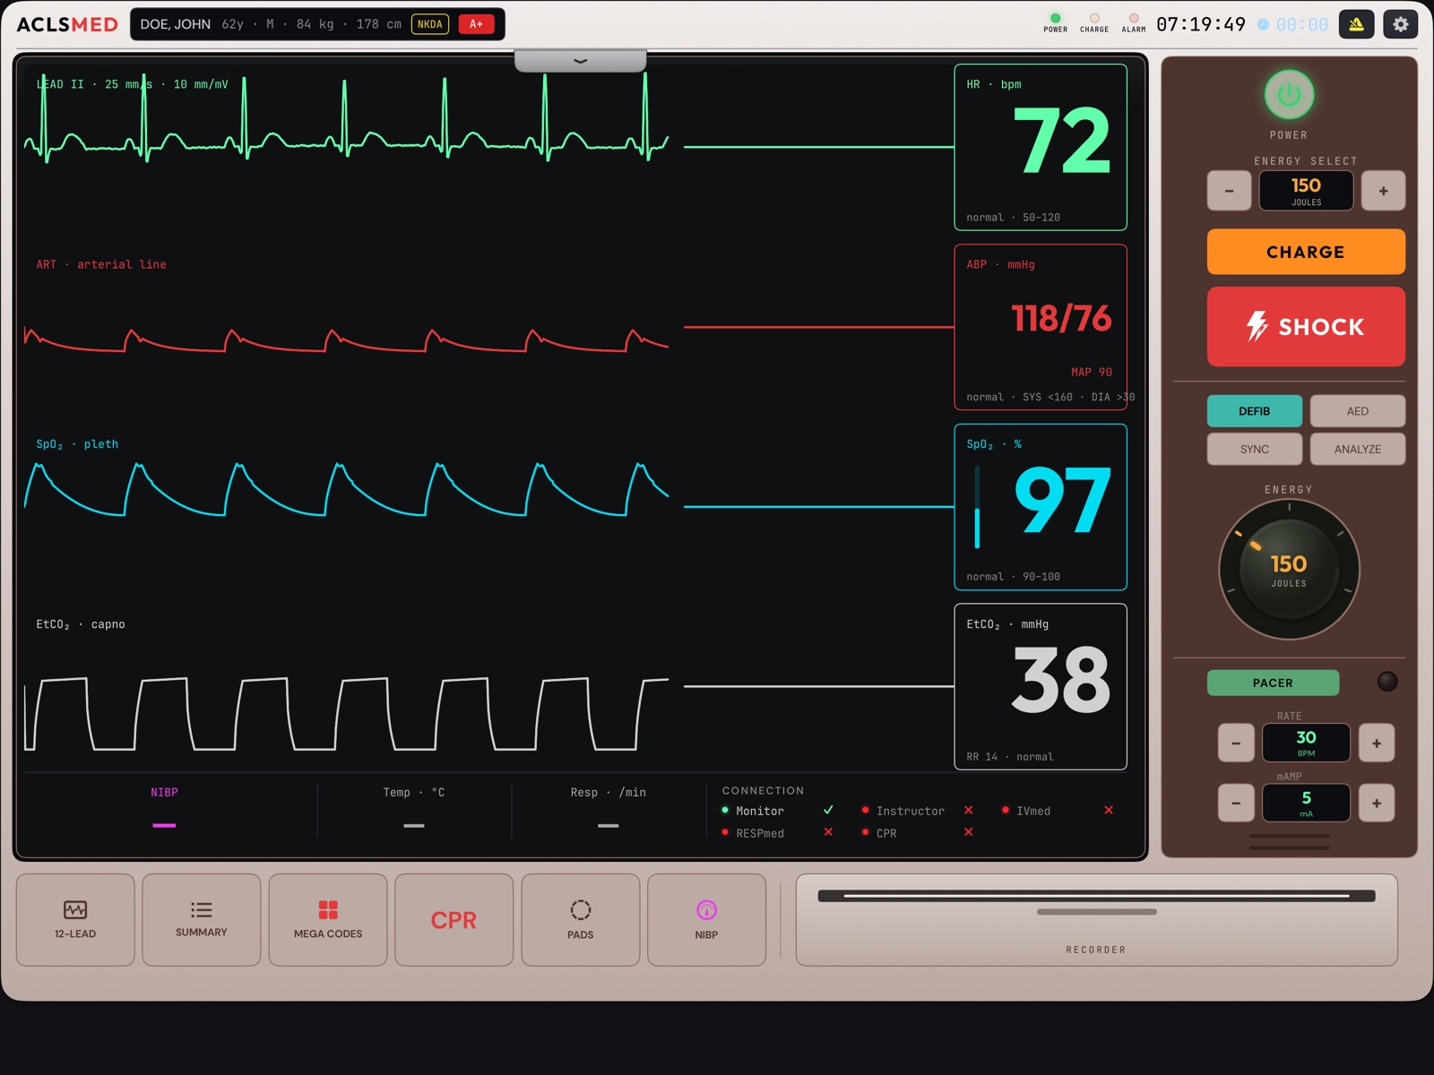Click the pacer indicator light
Viewport: 1434px width, 1075px height.
click(1386, 682)
